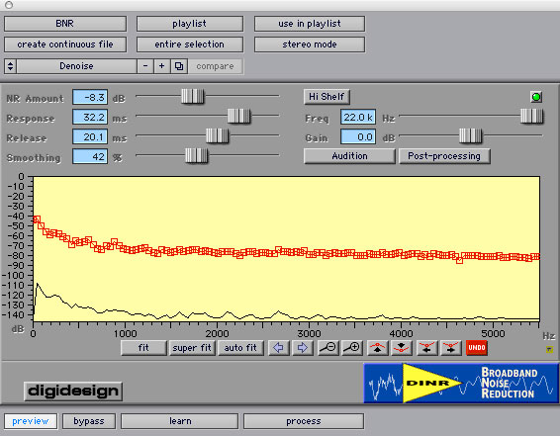Viewport: 560px width, 436px height.
Task: Click the learn button
Action: coord(180,421)
